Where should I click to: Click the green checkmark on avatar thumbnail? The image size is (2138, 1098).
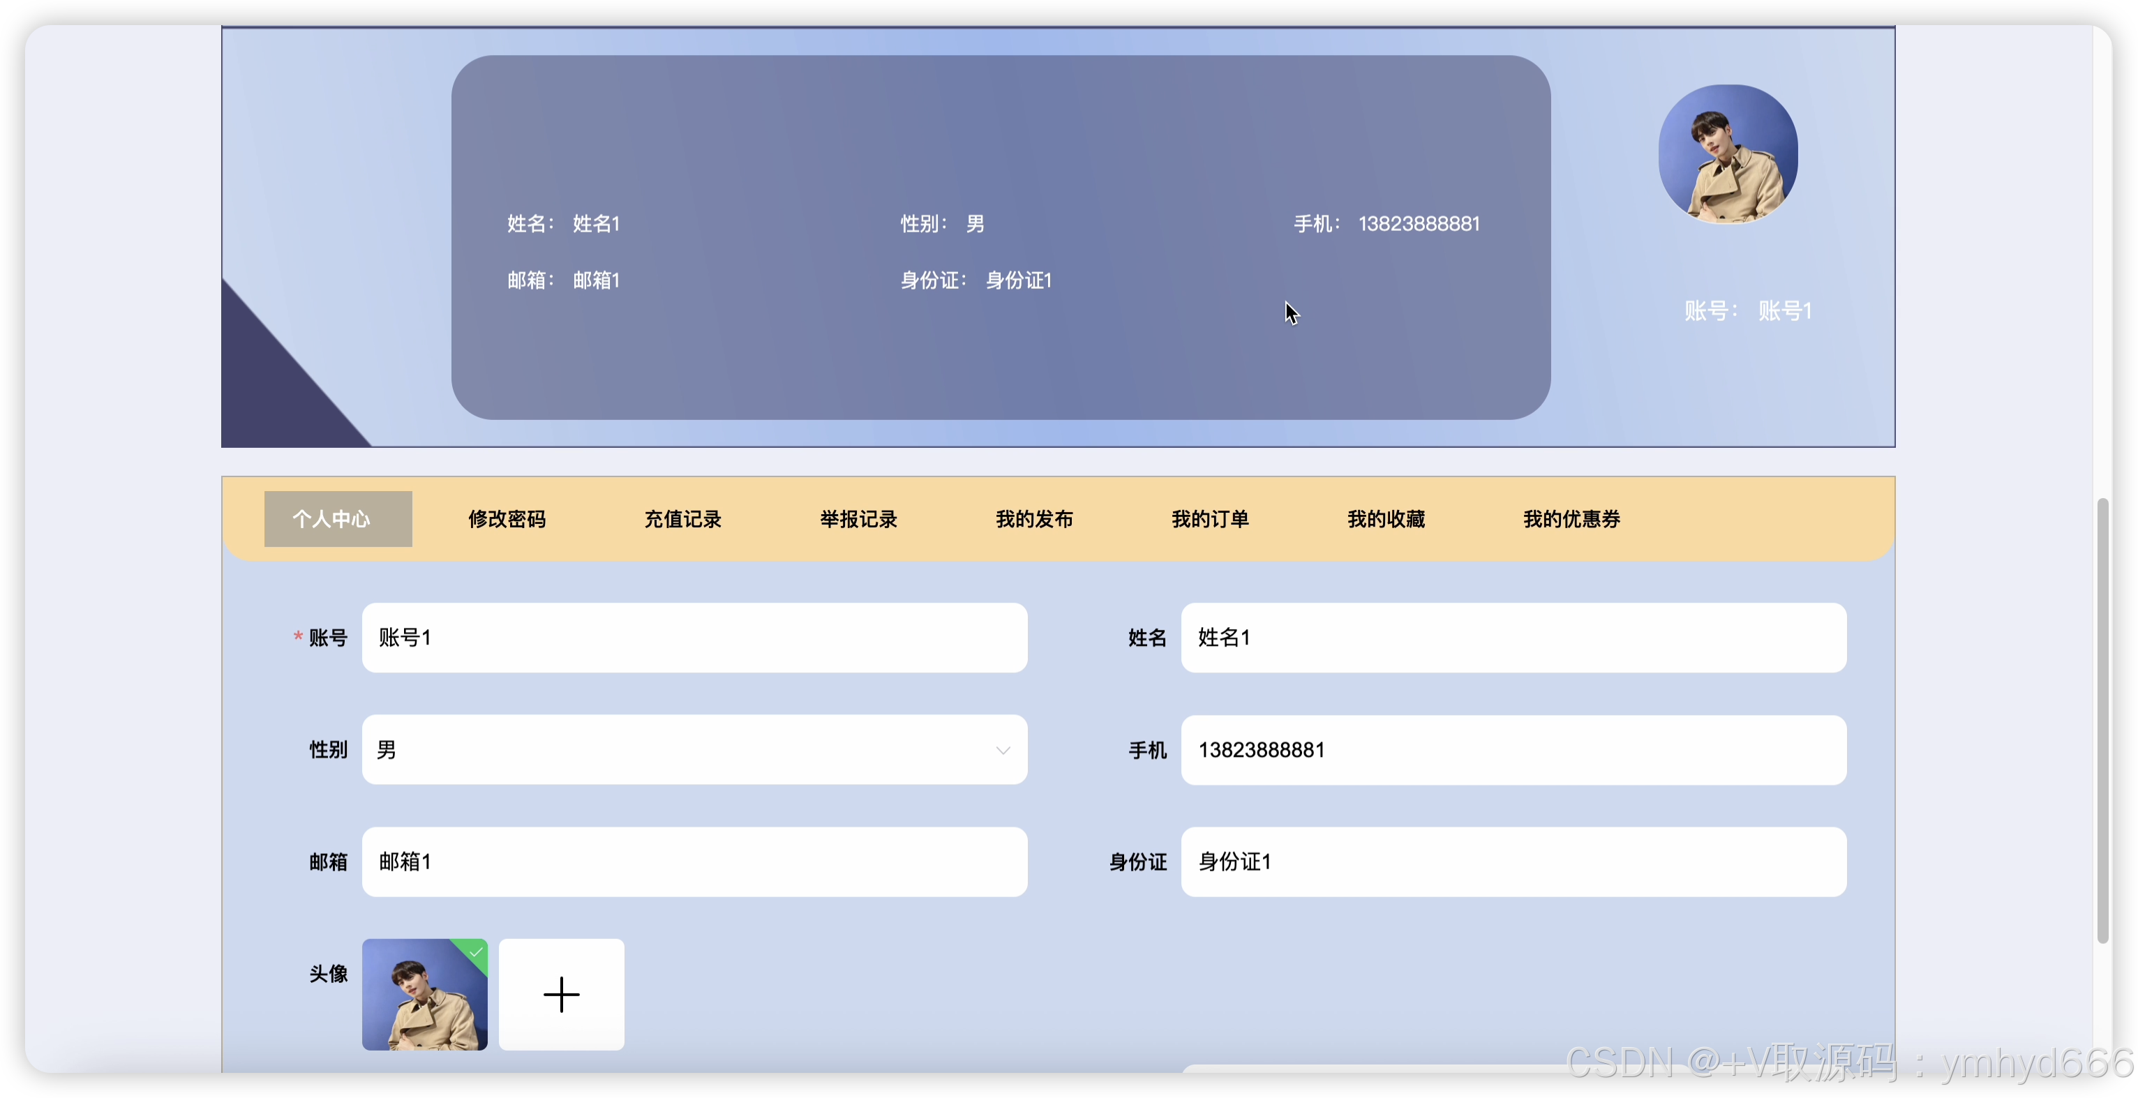point(477,951)
